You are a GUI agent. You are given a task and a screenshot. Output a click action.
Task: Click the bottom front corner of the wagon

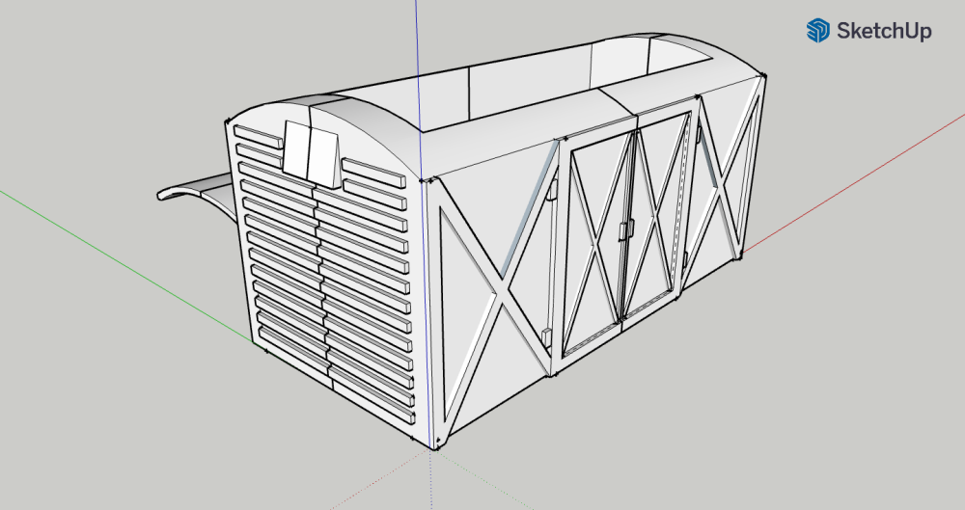click(436, 445)
